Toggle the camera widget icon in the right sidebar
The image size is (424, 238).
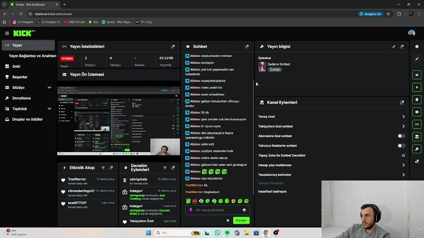point(417,137)
